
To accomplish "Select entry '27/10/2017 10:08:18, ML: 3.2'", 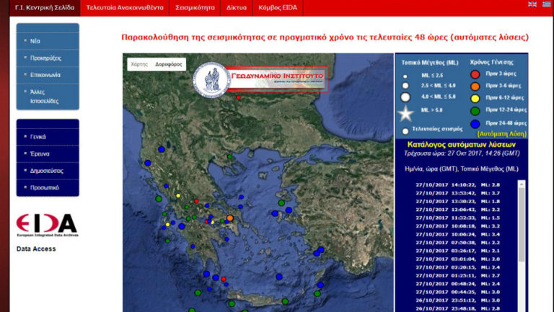I will (x=458, y=226).
